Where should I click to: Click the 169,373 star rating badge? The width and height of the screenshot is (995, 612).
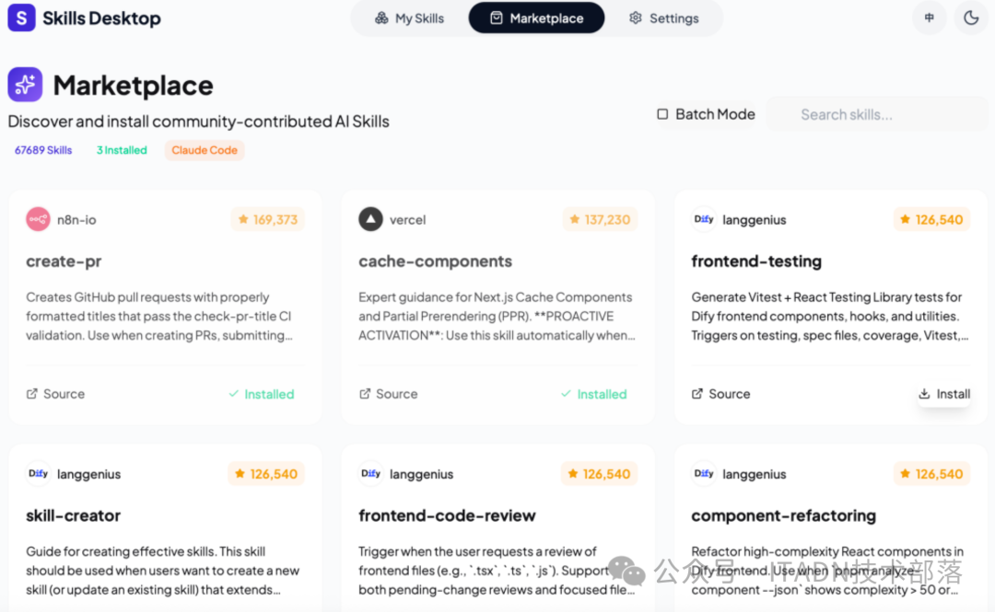pyautogui.click(x=267, y=219)
